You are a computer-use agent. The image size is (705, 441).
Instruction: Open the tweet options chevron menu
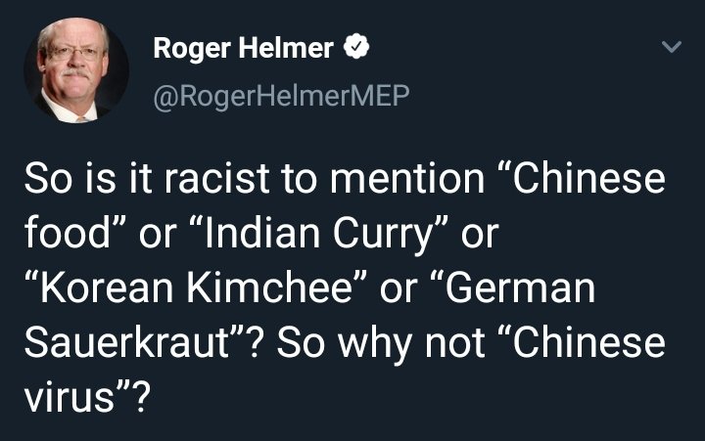(670, 47)
